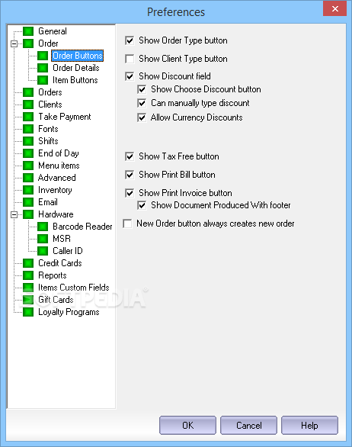This screenshot has height=447, width=352.
Task: Click the green icon beside Loyalty Programs
Action: 28,312
